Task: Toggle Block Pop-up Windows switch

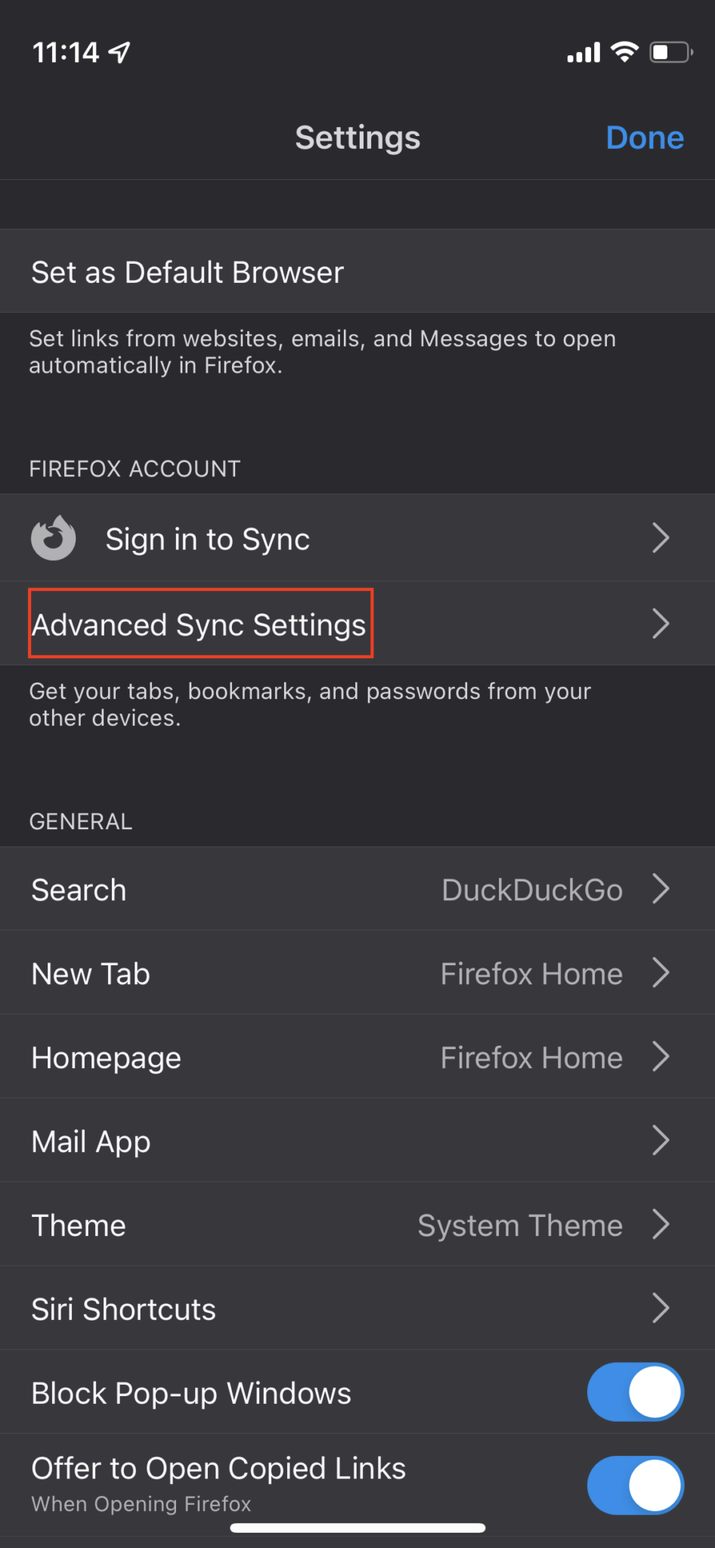Action: click(635, 1392)
